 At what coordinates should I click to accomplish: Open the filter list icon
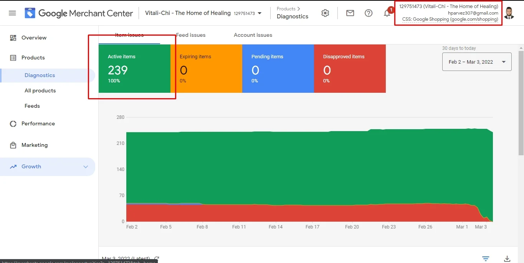tap(486, 258)
